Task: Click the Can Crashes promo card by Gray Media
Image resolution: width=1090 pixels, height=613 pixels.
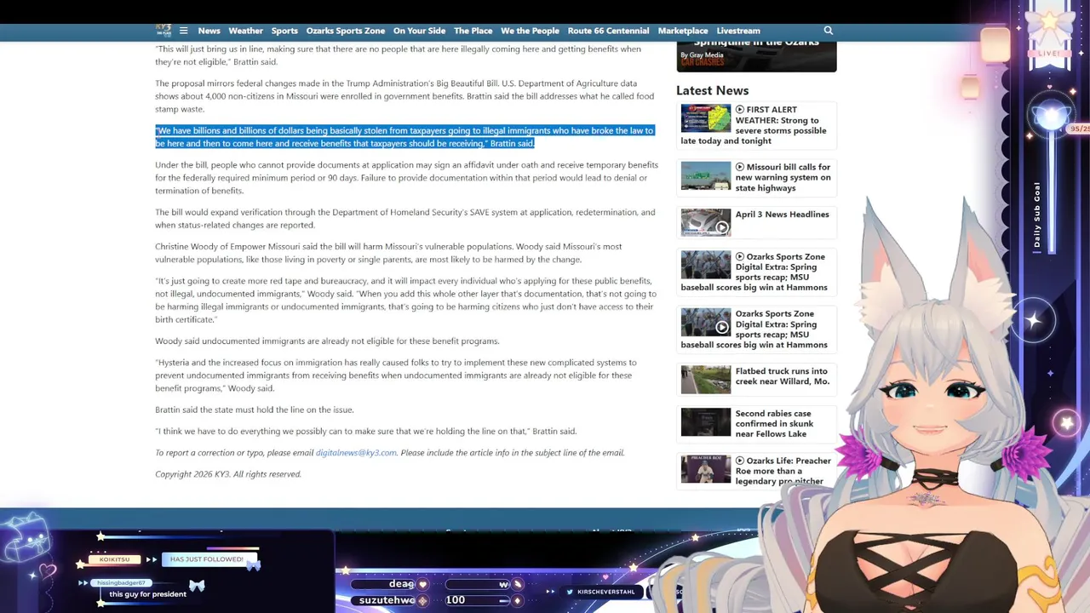Action: point(756,54)
